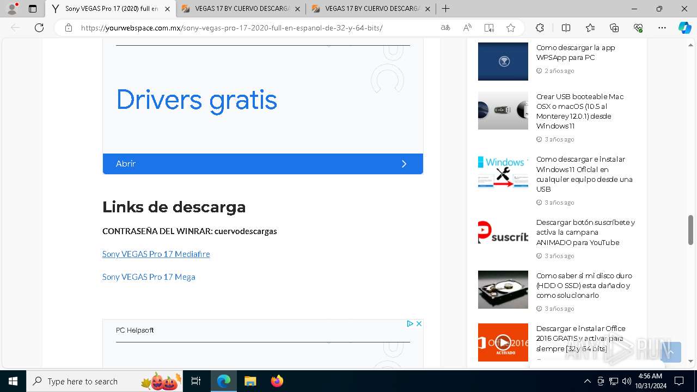Image resolution: width=697 pixels, height=392 pixels.
Task: Open the Sony VEGAS Pro 17 Mediafire link
Action: [156, 254]
